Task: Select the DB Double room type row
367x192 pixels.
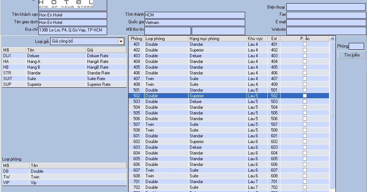Action: (x=65, y=171)
